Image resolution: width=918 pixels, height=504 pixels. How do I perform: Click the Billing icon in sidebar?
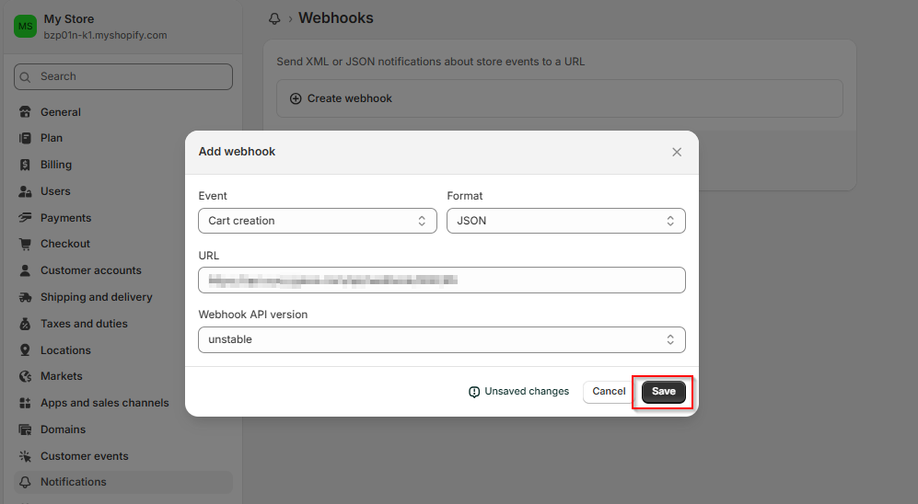25,165
